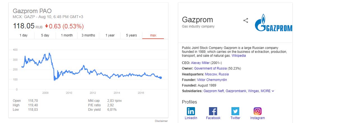Viewport: 339px width, 123px height.
Task: Open the Instagram profile icon
Action: pos(257,111)
